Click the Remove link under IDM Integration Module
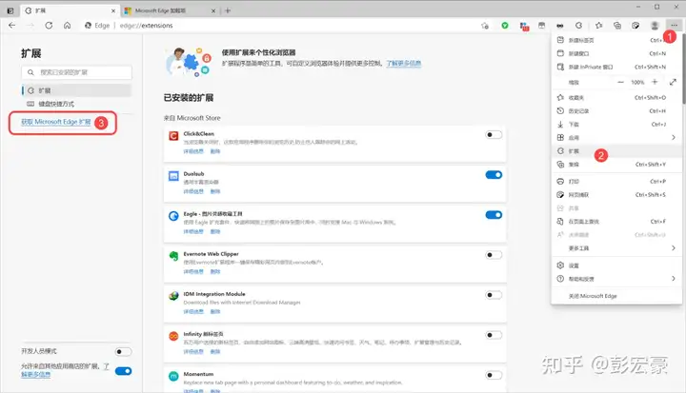The image size is (686, 393). click(215, 312)
